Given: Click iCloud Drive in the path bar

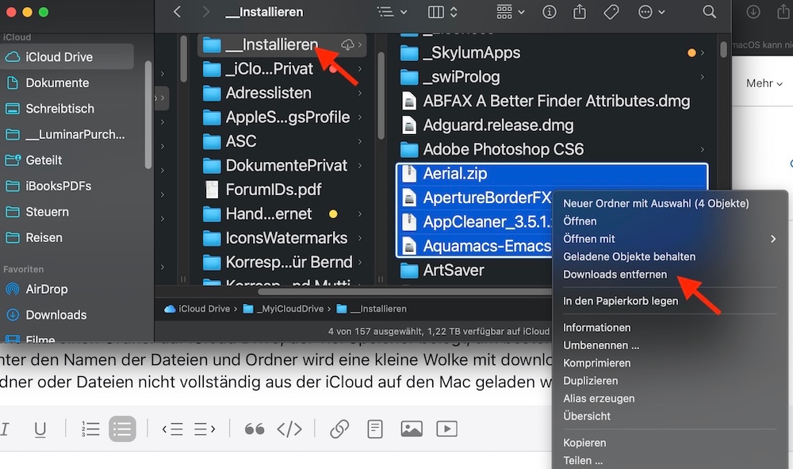Looking at the screenshot, I should click(x=197, y=309).
